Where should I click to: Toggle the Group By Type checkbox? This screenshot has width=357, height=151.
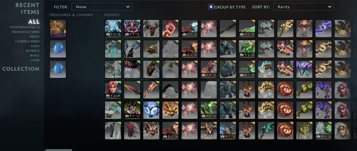[x=211, y=7]
